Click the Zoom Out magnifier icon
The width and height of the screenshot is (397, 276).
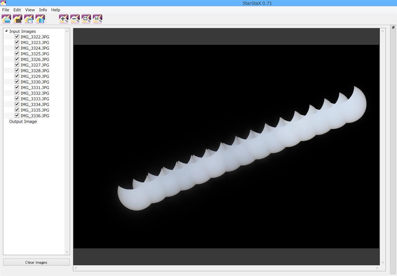(75, 19)
